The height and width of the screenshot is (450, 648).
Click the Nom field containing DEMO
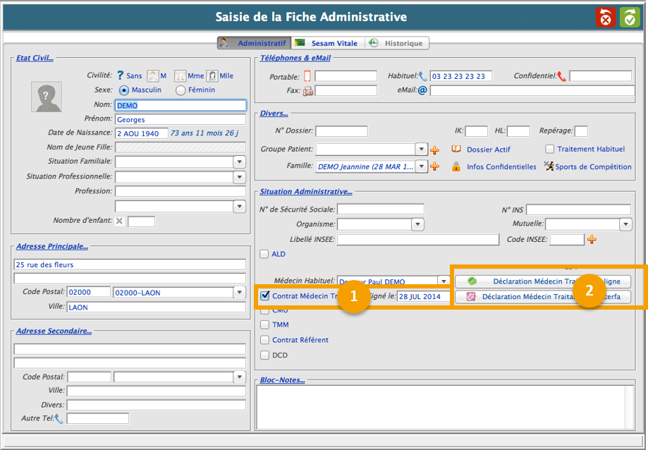pos(181,105)
